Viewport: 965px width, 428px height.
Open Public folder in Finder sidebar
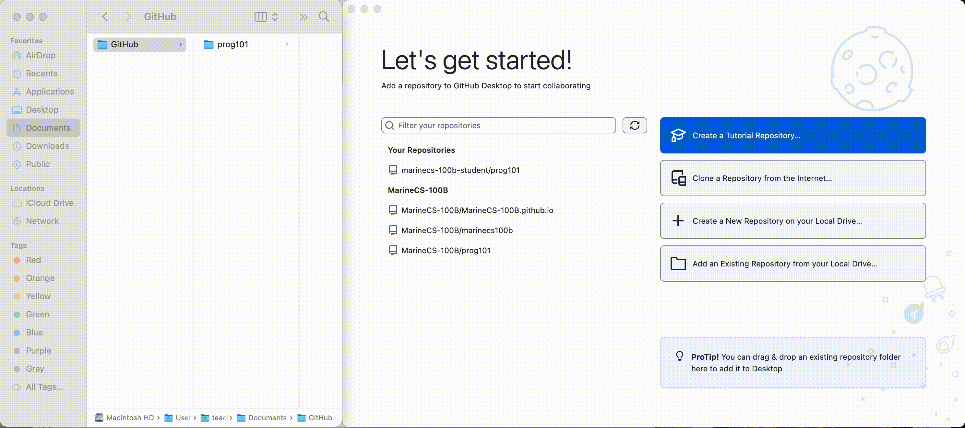[x=43, y=164]
